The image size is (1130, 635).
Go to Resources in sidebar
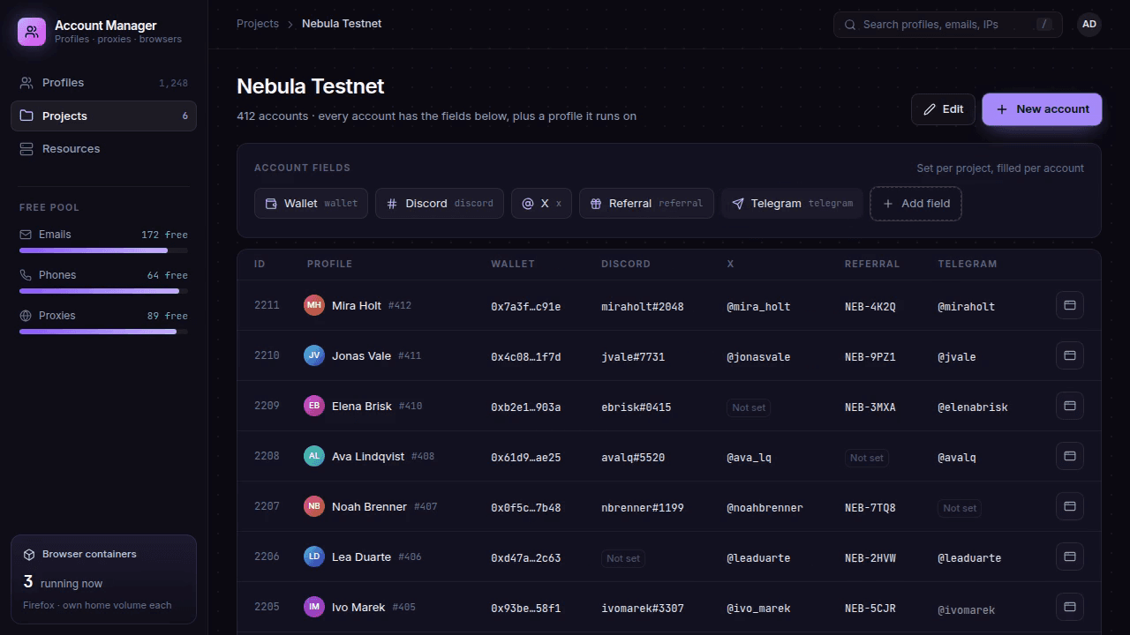pos(103,149)
